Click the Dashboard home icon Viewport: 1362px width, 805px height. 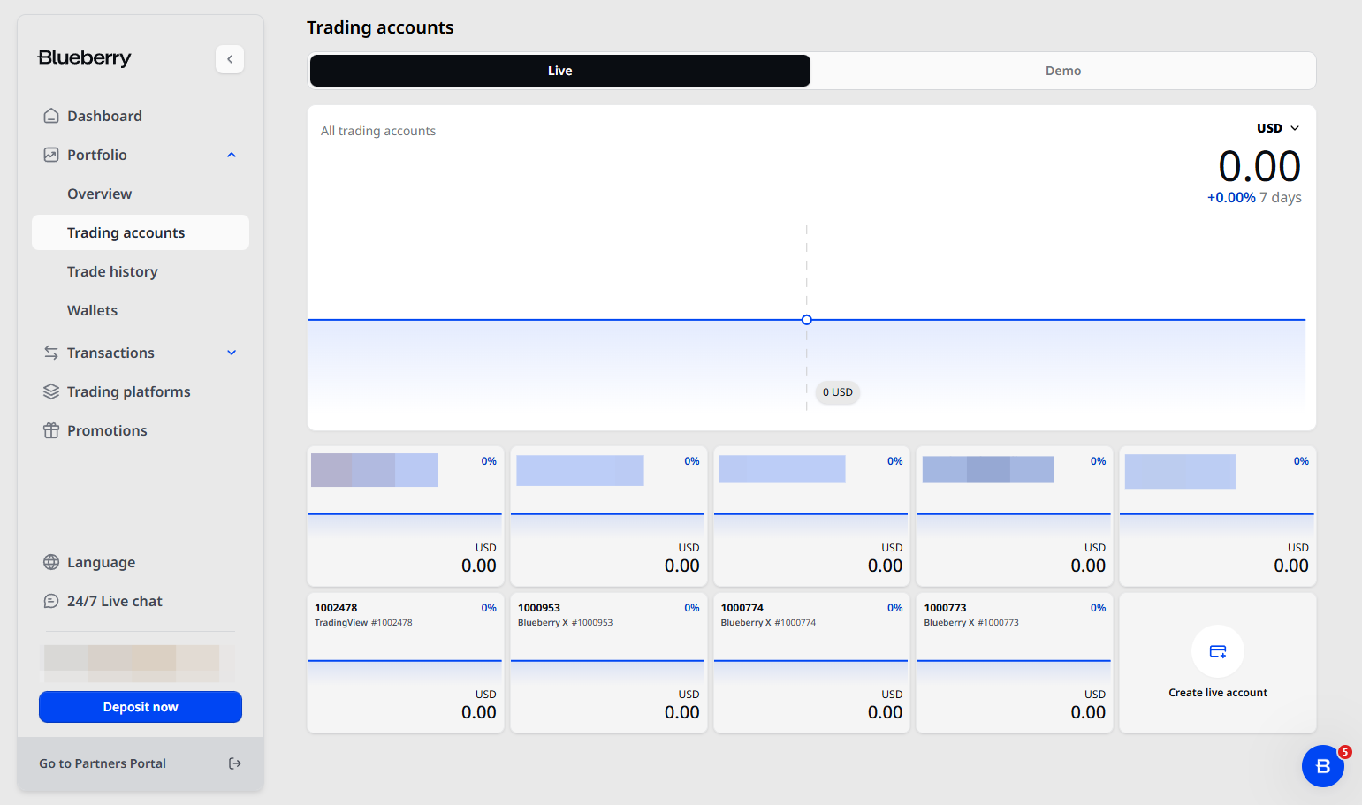51,116
